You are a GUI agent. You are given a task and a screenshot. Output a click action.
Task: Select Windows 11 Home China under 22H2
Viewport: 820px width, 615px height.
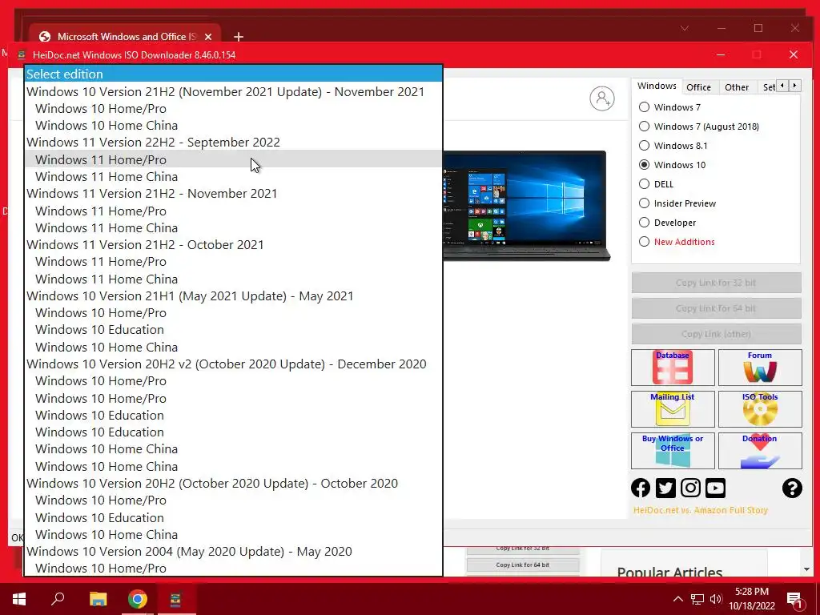(x=233, y=177)
